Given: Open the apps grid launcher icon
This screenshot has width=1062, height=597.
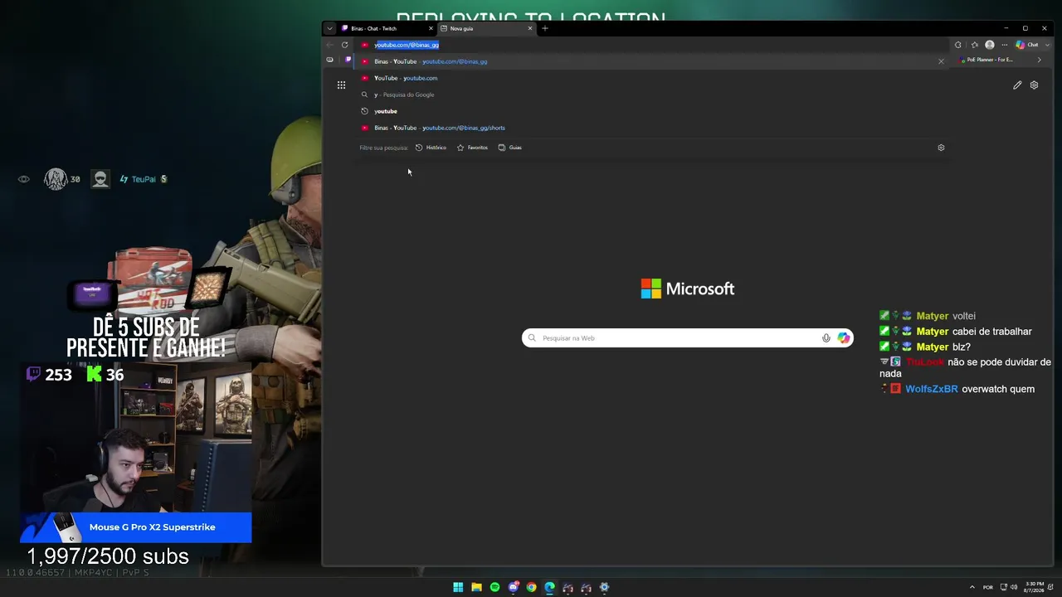Looking at the screenshot, I should [x=341, y=85].
